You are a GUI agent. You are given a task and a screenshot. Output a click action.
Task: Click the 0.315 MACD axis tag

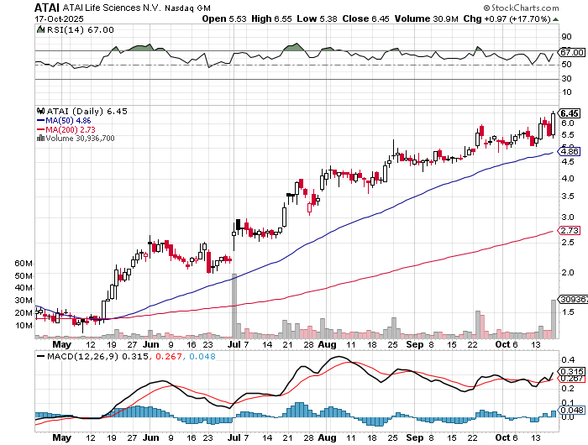tap(571, 371)
